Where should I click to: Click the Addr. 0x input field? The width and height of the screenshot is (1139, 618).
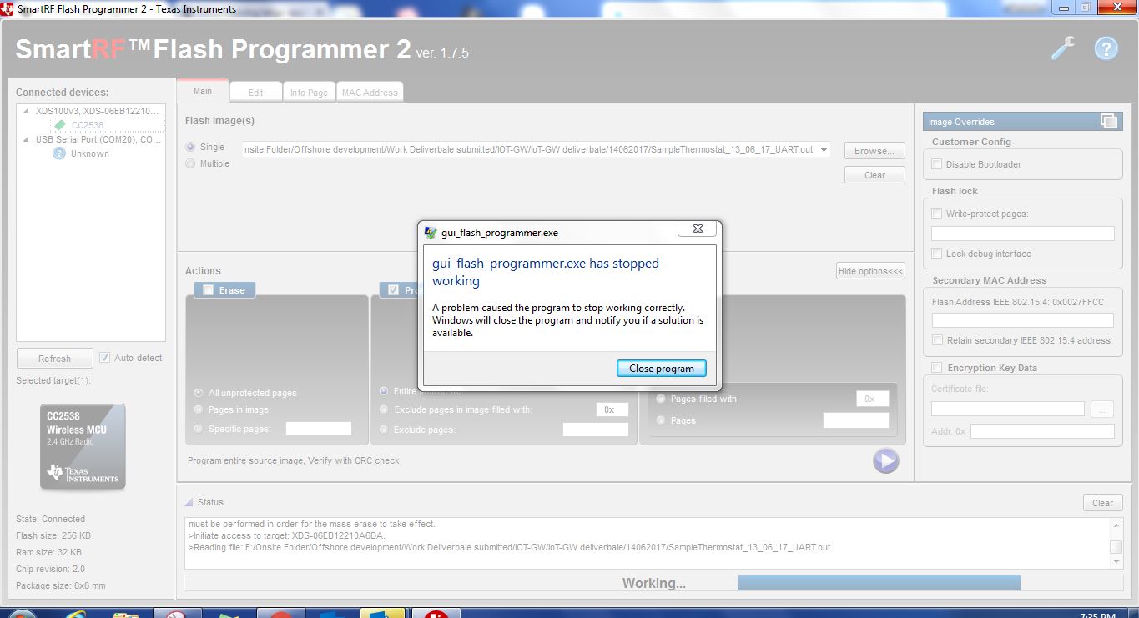[1042, 431]
